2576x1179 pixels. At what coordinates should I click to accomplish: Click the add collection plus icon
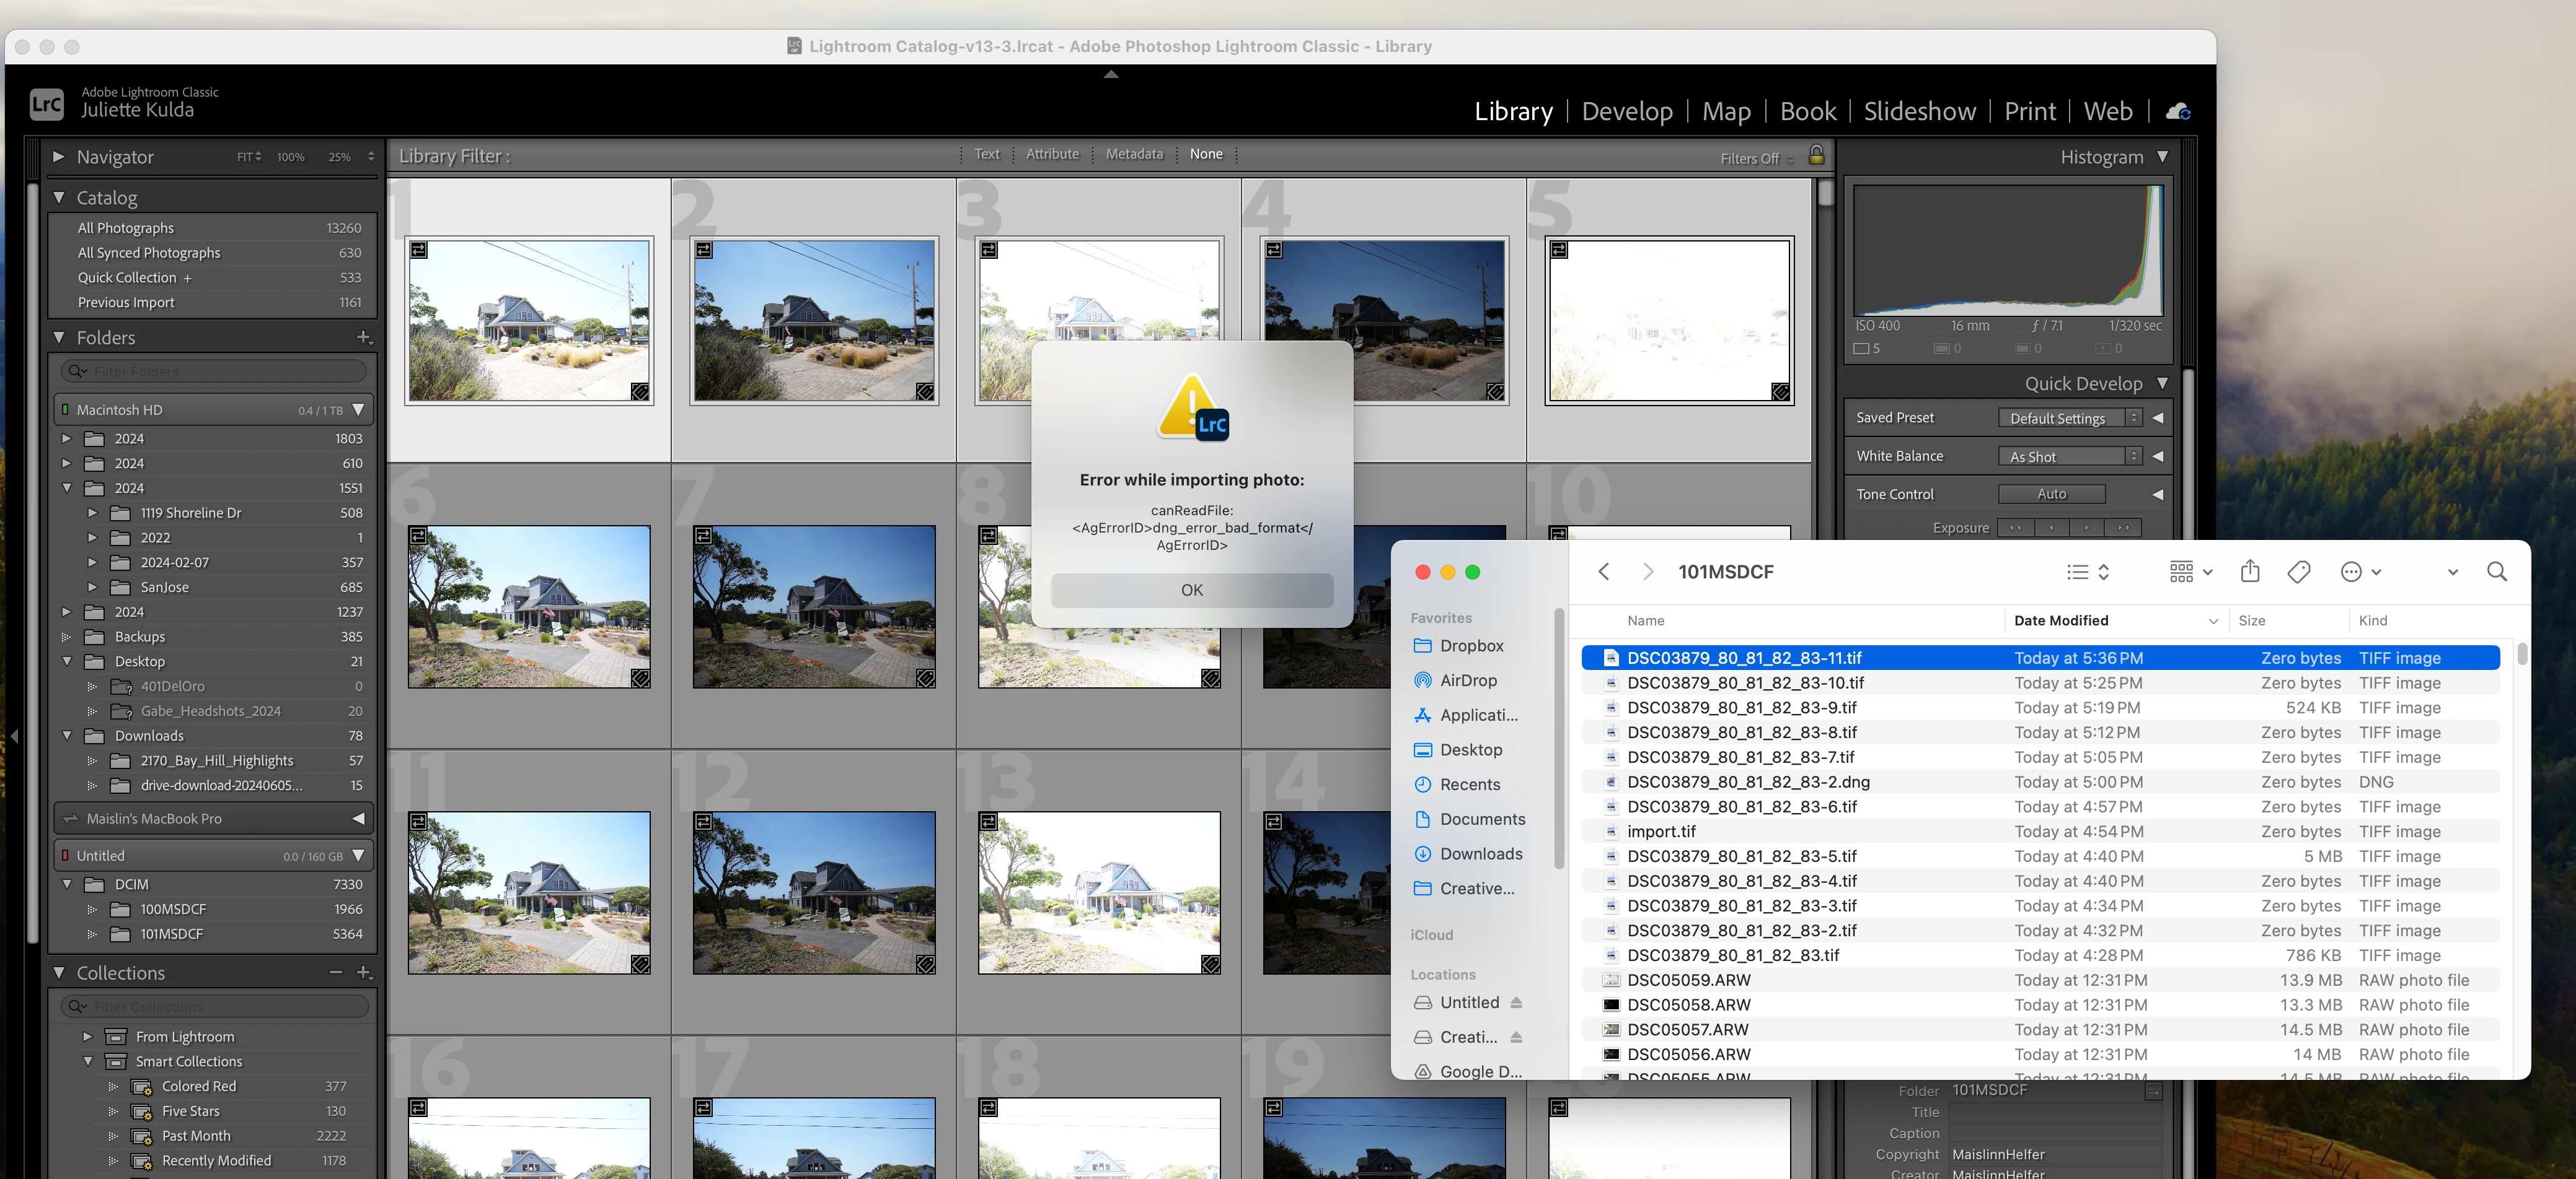point(364,973)
